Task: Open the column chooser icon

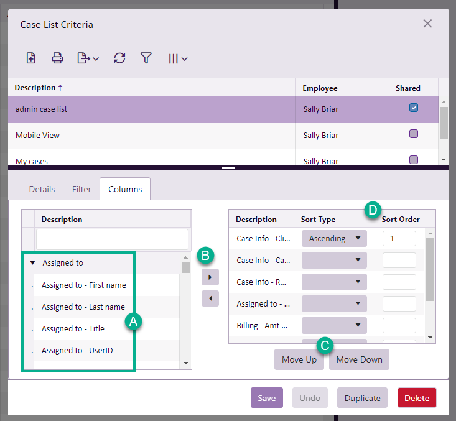Action: [x=177, y=58]
